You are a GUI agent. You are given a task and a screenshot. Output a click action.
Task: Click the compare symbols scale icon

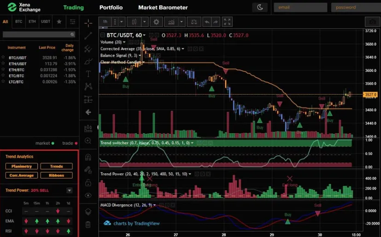point(194,22)
